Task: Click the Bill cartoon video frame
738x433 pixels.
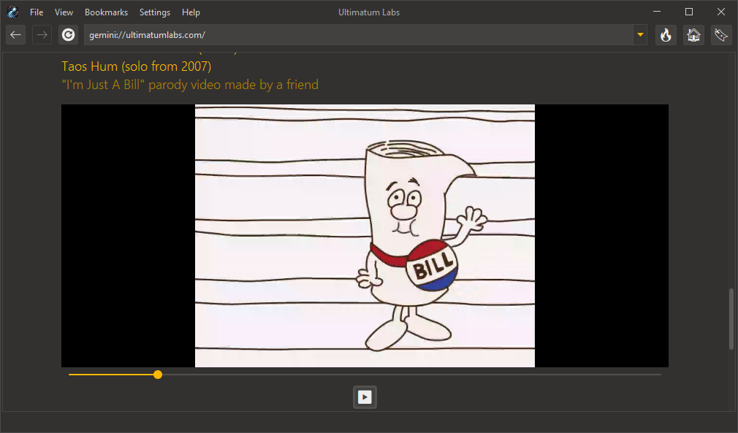Action: tap(365, 236)
